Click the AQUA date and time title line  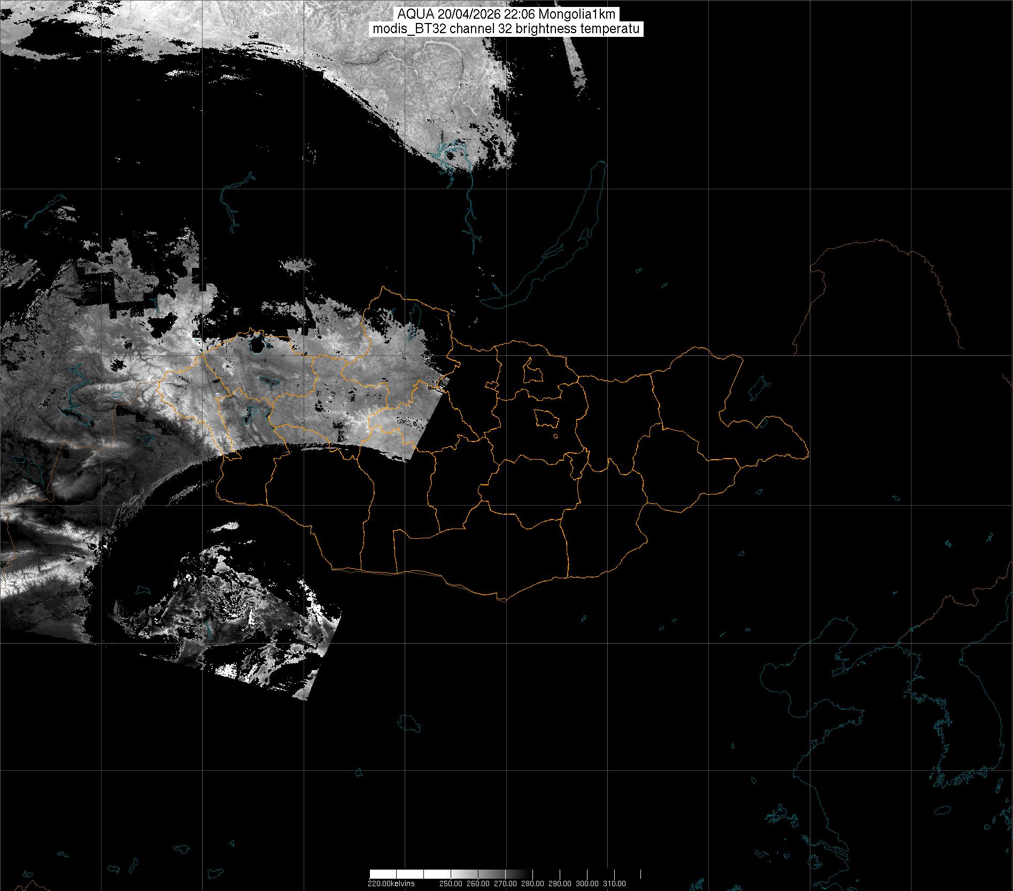(x=506, y=14)
